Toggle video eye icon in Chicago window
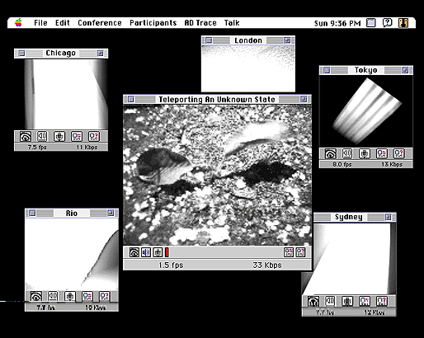The height and width of the screenshot is (338, 424). pos(26,136)
